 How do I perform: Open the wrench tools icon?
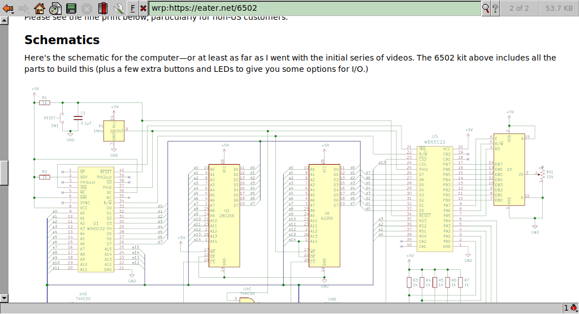(x=118, y=8)
